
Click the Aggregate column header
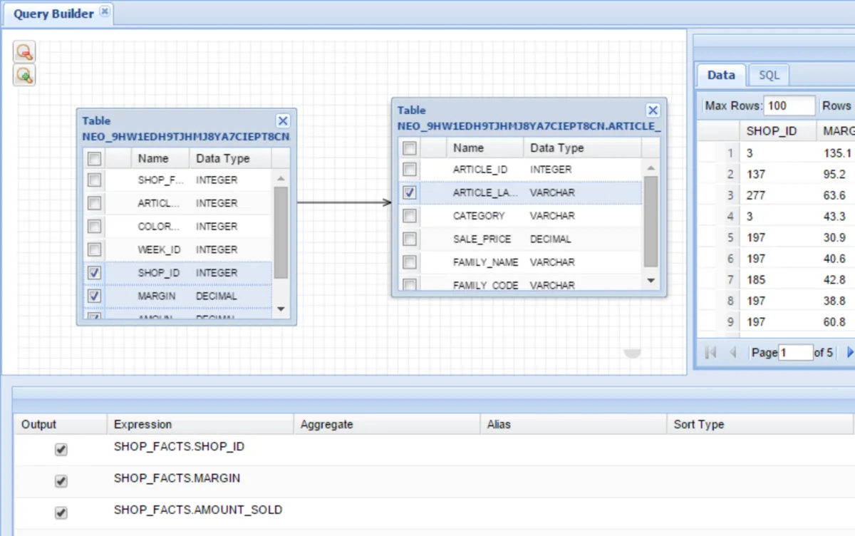coord(326,424)
